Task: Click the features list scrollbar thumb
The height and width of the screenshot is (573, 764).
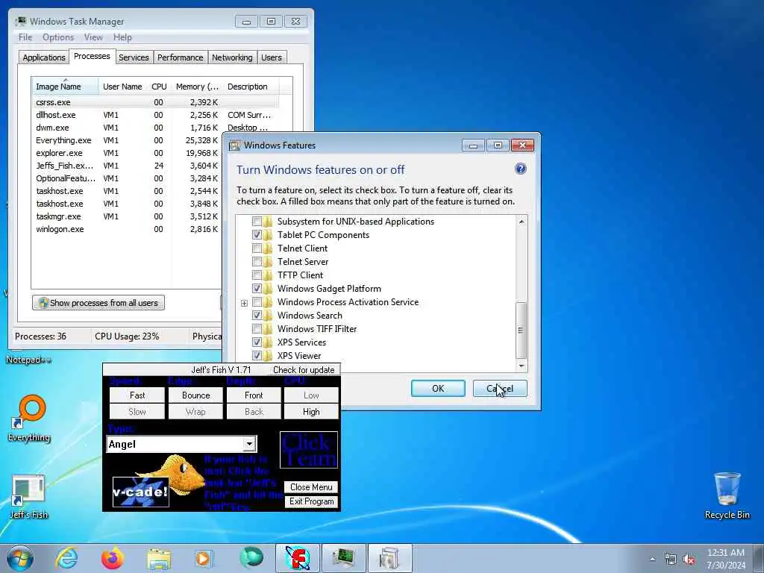Action: [x=521, y=330]
